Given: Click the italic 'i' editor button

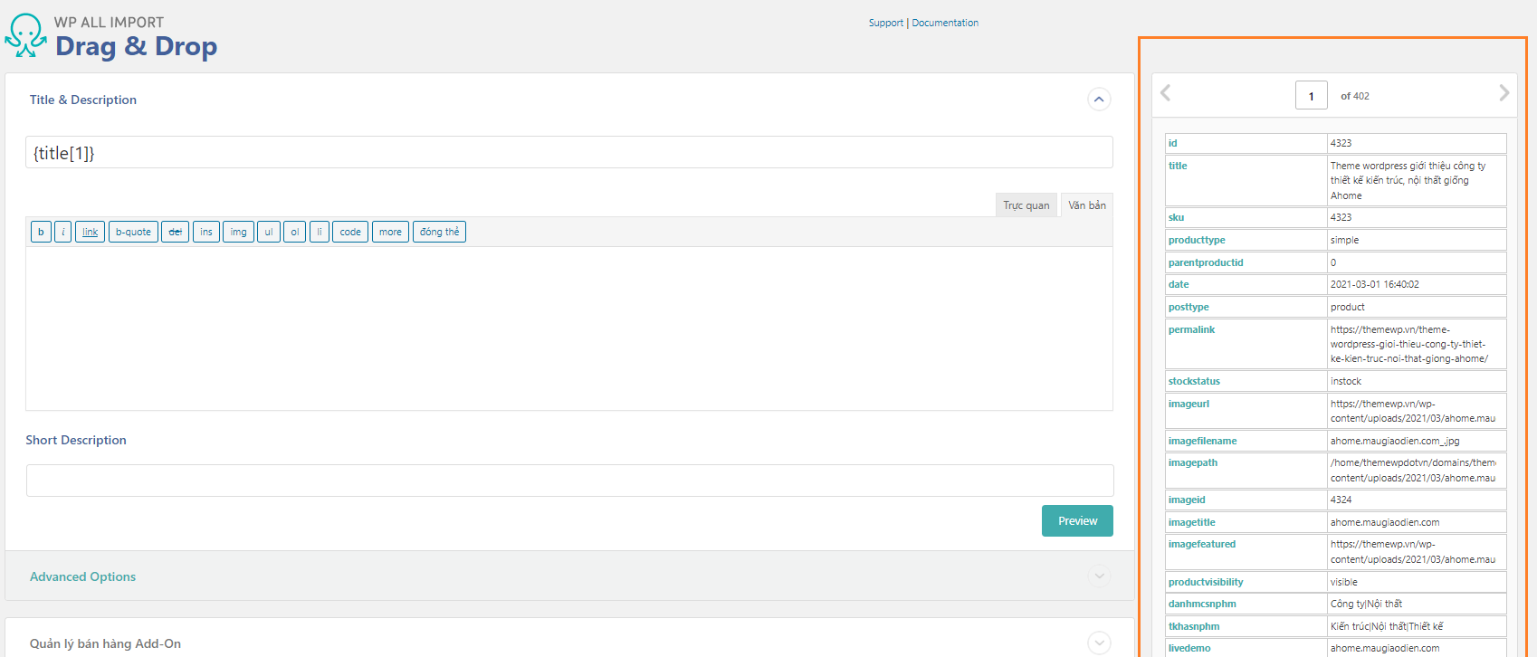Looking at the screenshot, I should pyautogui.click(x=63, y=233).
